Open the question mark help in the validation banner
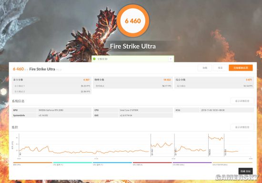This screenshot has height=183, width=262. coord(171,59)
